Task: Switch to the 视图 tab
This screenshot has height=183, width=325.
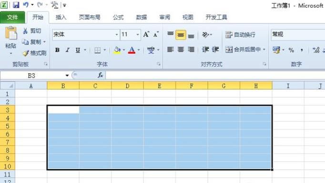Action: (x=188, y=17)
